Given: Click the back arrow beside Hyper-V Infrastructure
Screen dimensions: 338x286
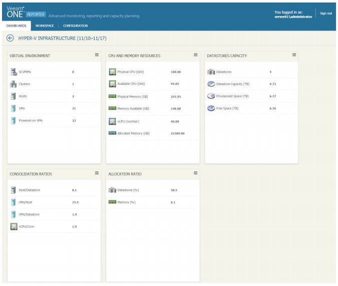Looking at the screenshot, I should click(x=10, y=38).
